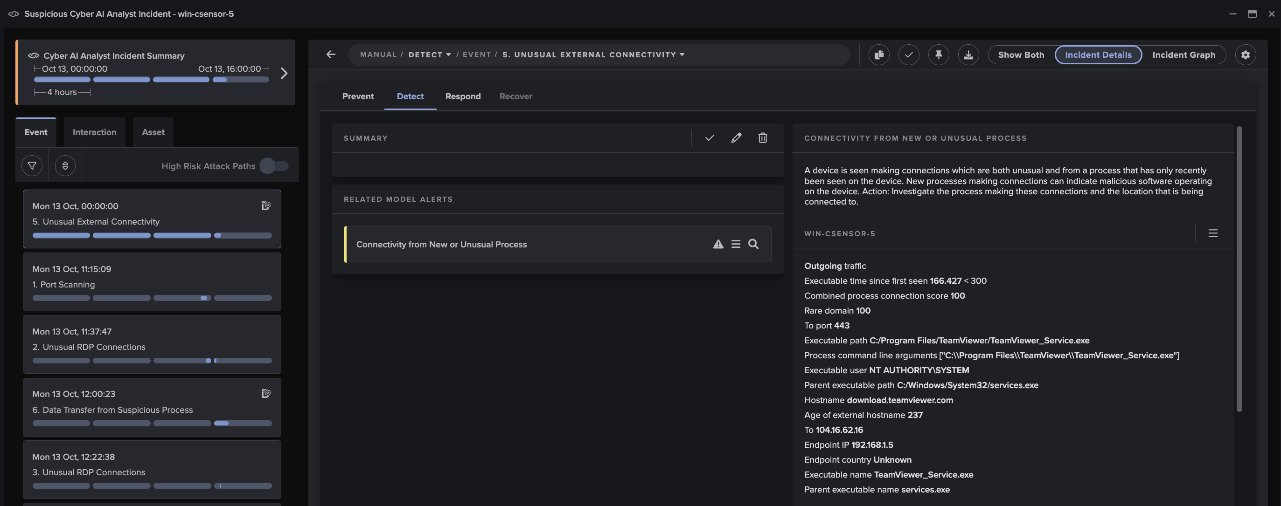Switch to the Respond tab
This screenshot has width=1281, height=506.
[x=463, y=96]
